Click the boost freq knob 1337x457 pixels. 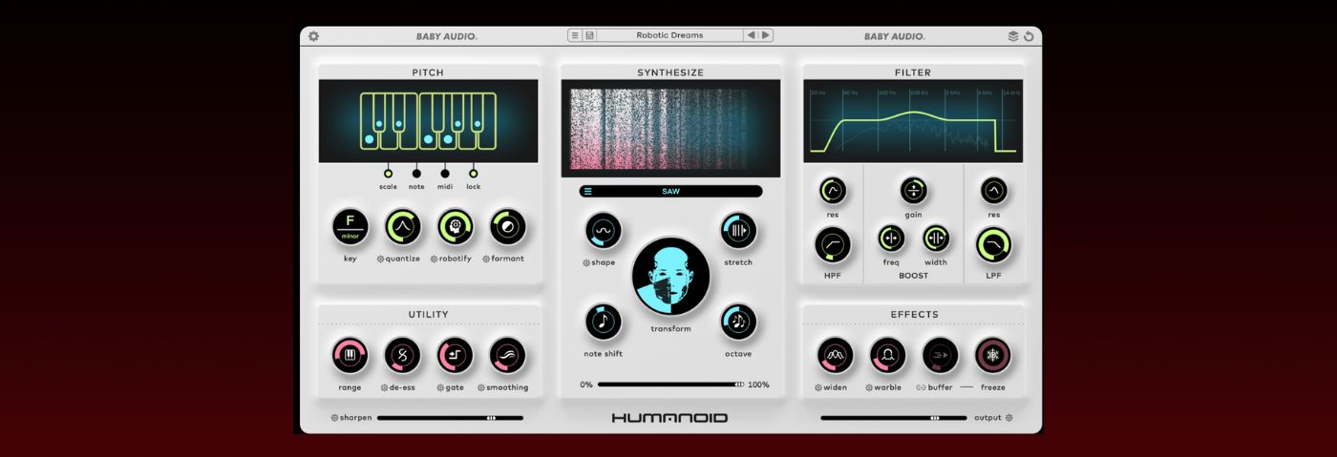coord(891,239)
